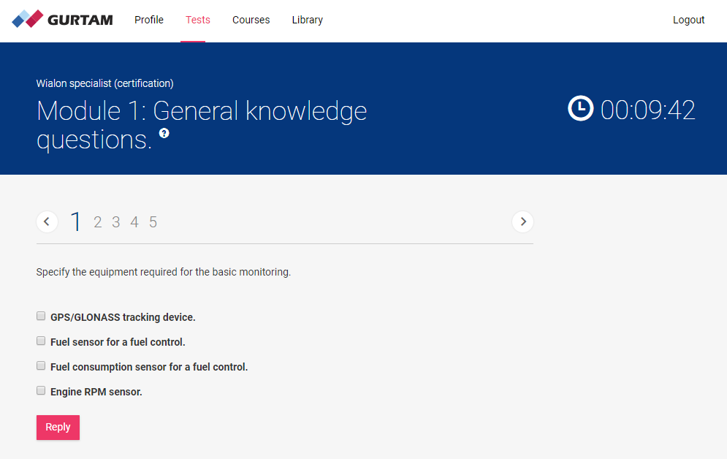The image size is (727, 459).
Task: Enable the Engine RPM sensor checkbox
Action: [41, 391]
